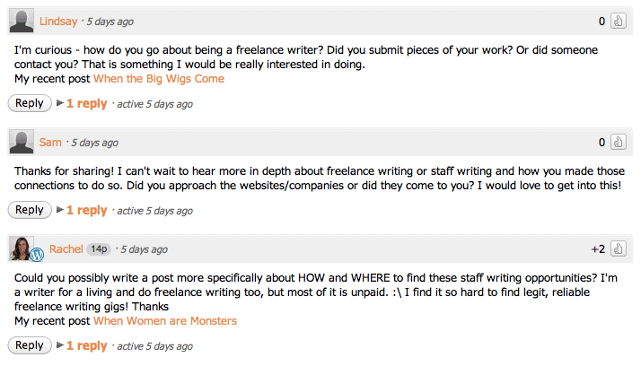Click Lindsay's gray avatar image
The image size is (641, 366).
(22, 21)
